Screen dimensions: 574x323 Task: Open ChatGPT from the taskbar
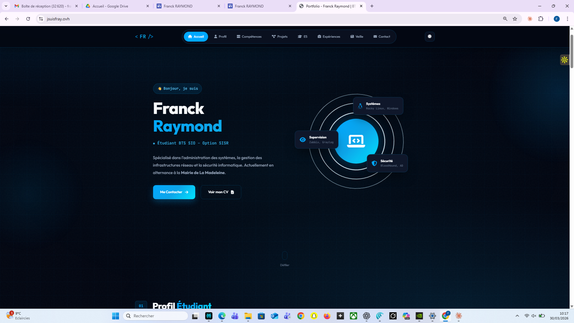(x=367, y=316)
